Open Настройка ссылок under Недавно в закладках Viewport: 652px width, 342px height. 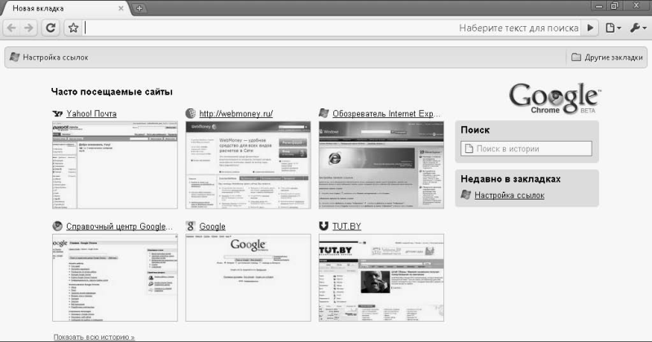pos(509,195)
